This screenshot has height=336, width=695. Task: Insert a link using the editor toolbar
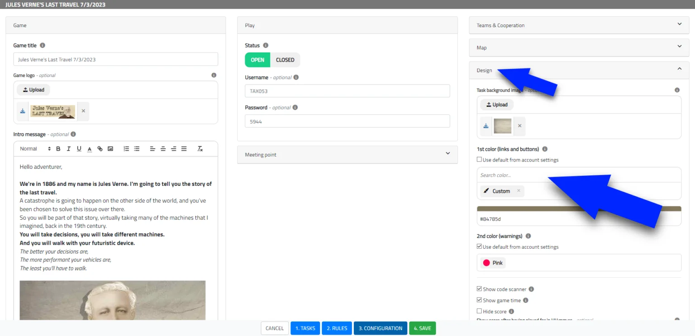click(100, 149)
